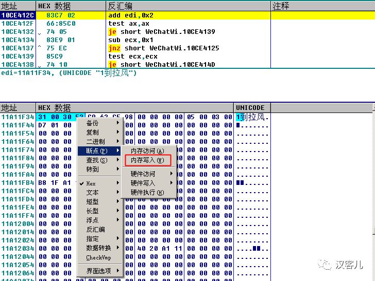
Task: Click address 10CE4134 in disassembly
Action: point(18,40)
